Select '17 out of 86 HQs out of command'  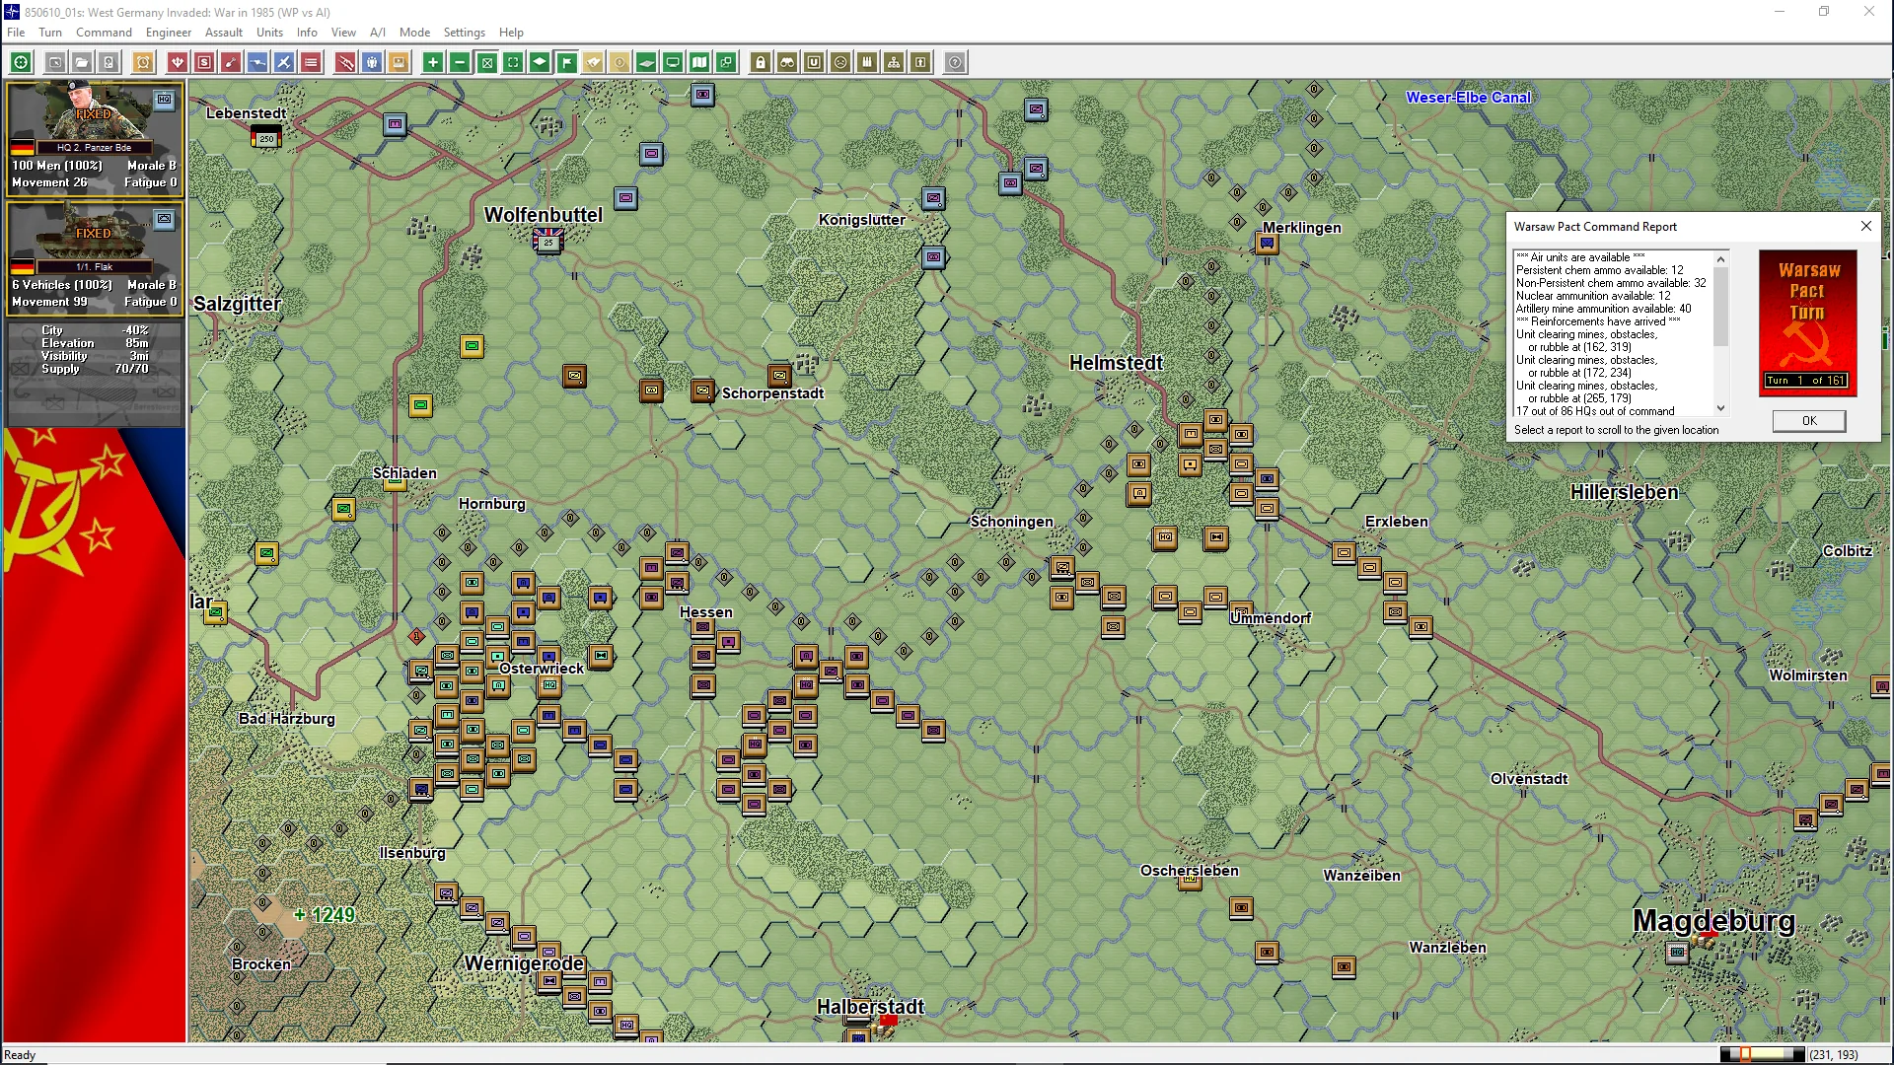(x=1595, y=411)
